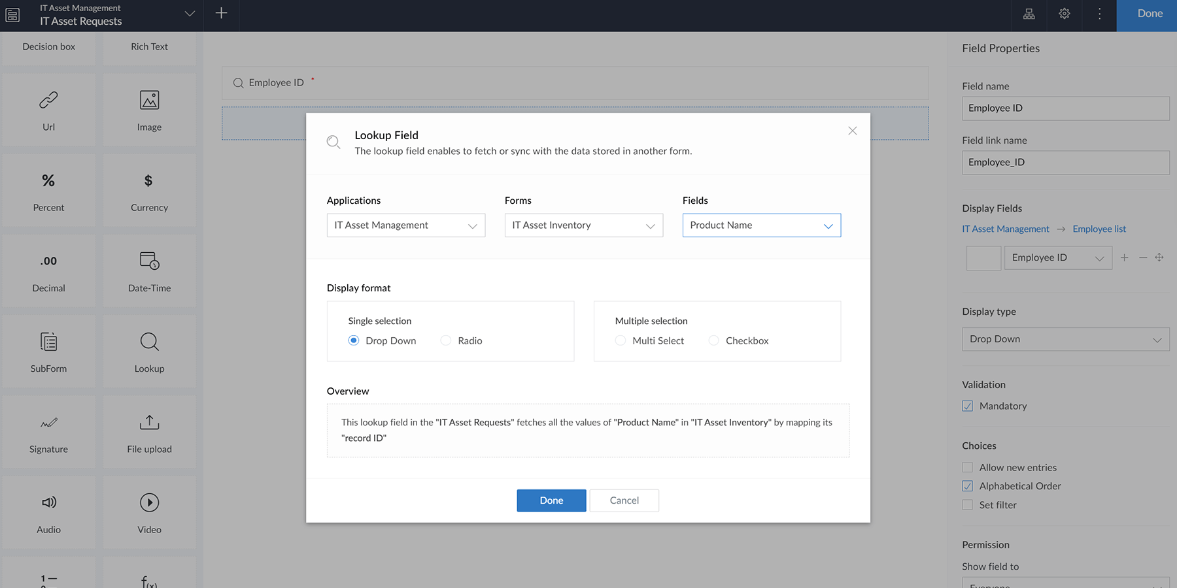Select the SubForm field type

[48, 351]
